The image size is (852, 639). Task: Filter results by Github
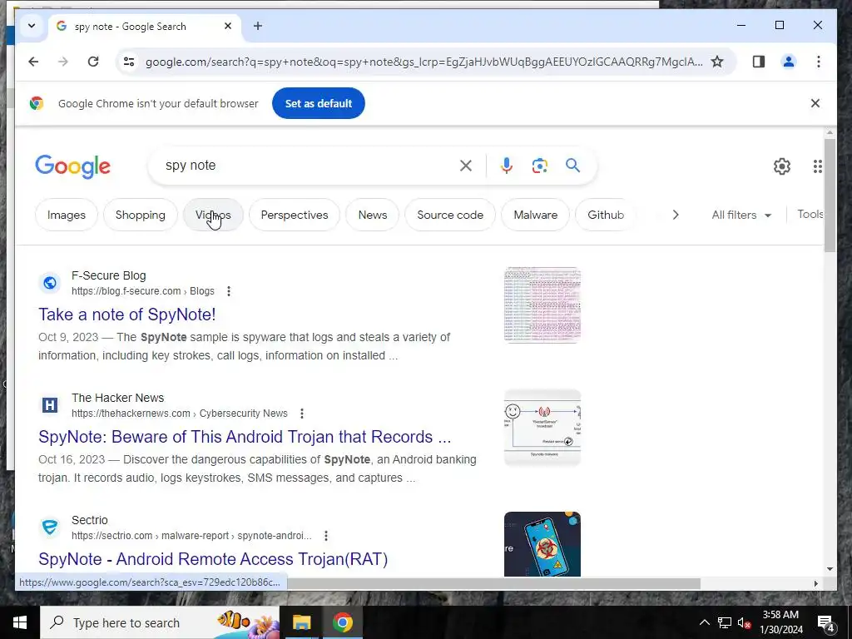click(x=606, y=215)
